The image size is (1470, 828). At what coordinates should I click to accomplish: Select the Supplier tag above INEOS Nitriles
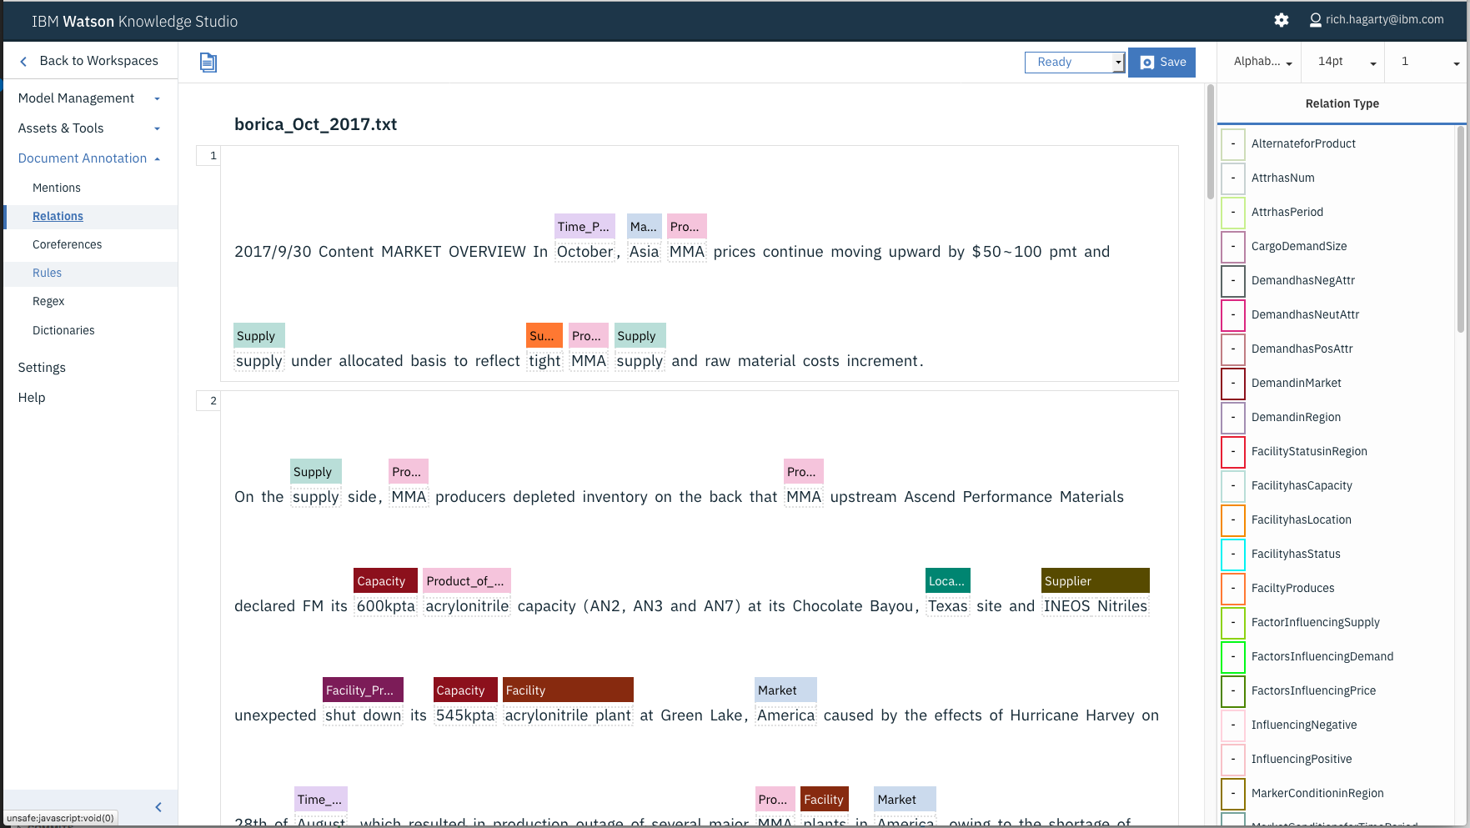click(x=1096, y=581)
